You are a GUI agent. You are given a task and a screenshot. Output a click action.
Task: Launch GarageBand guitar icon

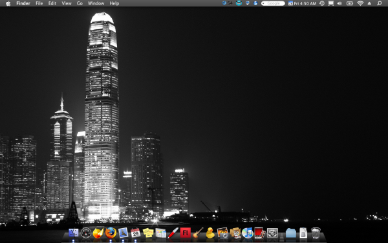(198, 233)
